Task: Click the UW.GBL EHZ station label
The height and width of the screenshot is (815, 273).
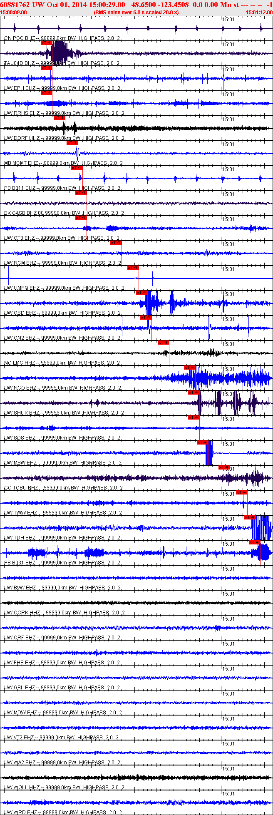Action: click(x=62, y=688)
